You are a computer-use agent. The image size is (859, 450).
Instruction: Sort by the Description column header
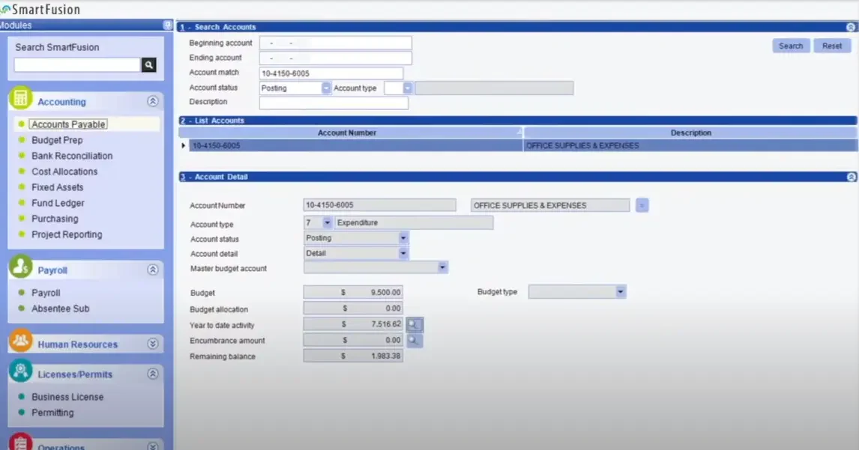pyautogui.click(x=690, y=133)
